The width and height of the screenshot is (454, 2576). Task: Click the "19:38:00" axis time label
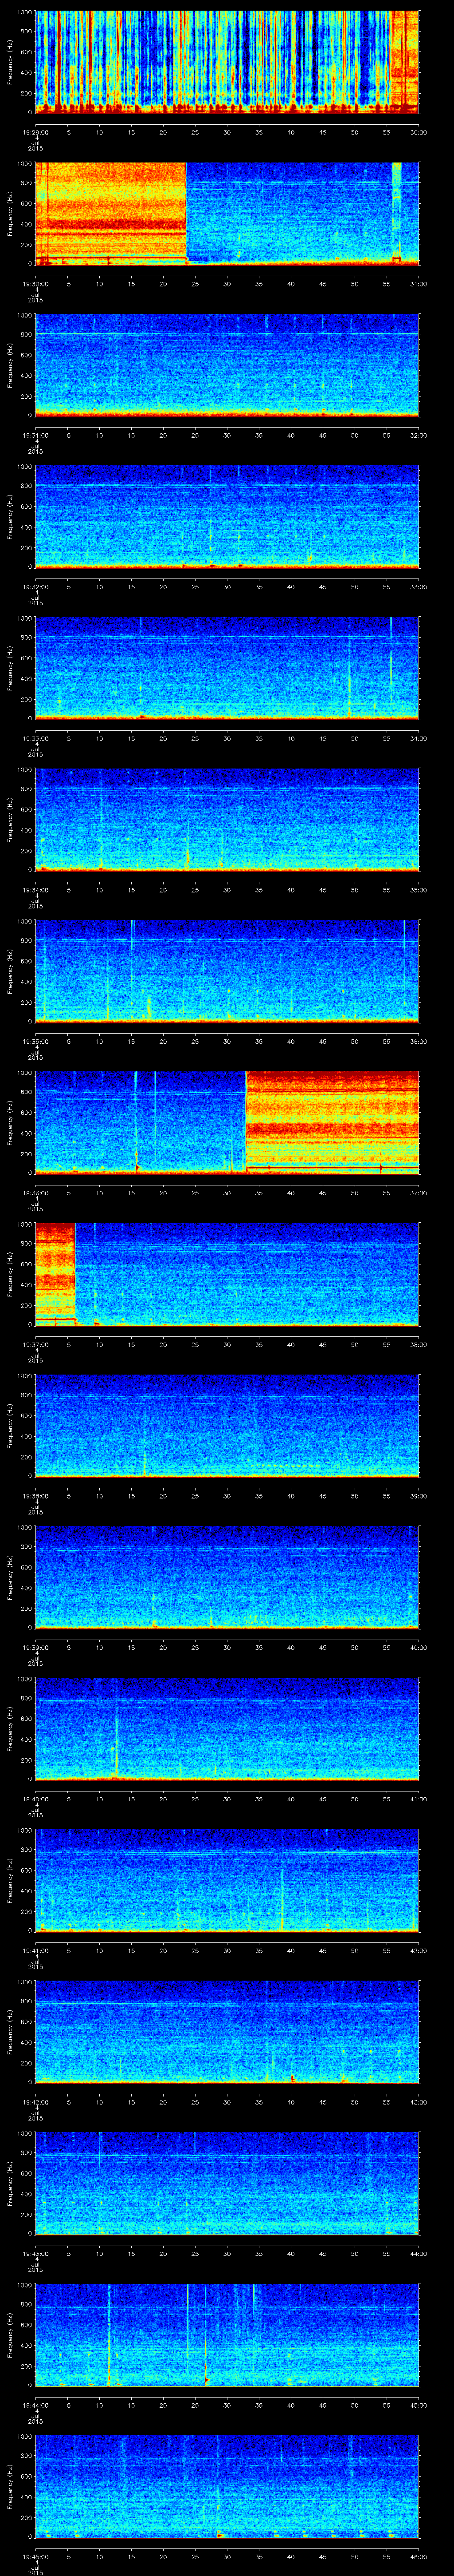[x=35, y=1495]
